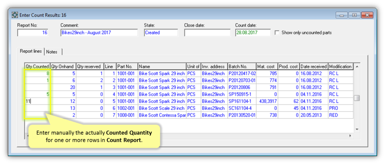
Task: Click the Prod. cost column header
Action: pos(288,66)
